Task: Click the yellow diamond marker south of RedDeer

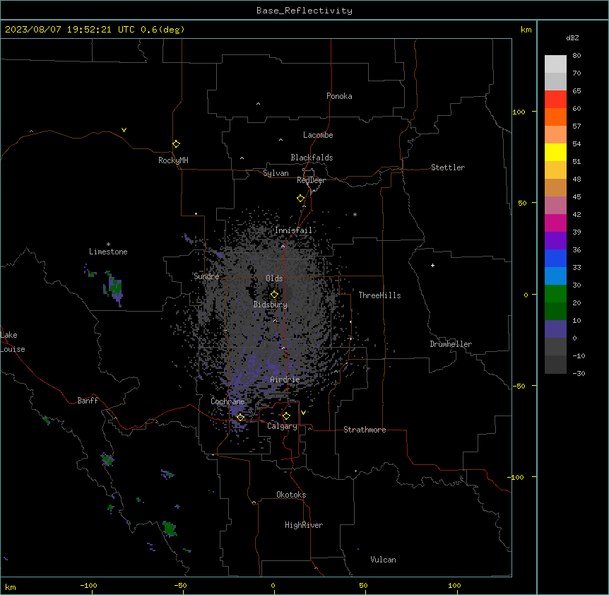Action: pos(300,199)
